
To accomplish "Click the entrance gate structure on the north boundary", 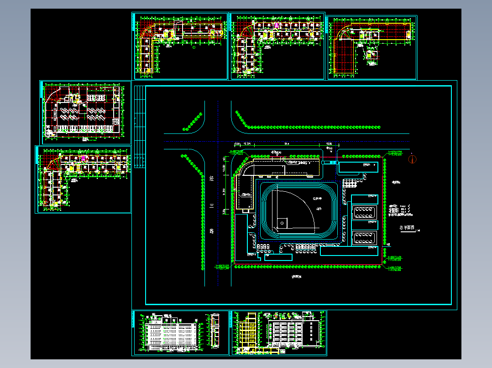I will [x=330, y=163].
